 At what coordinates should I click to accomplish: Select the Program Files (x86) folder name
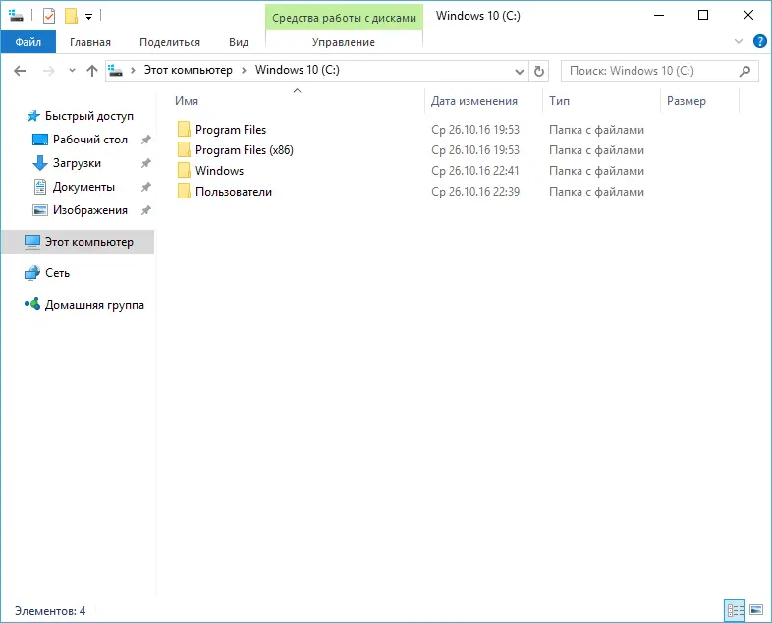tap(245, 150)
